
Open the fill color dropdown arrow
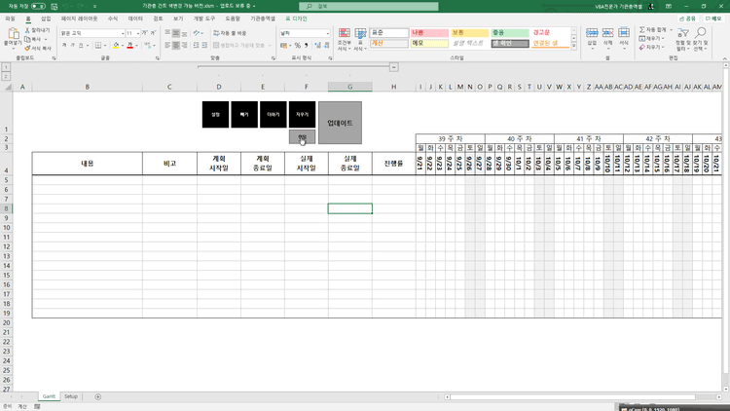[x=123, y=45]
